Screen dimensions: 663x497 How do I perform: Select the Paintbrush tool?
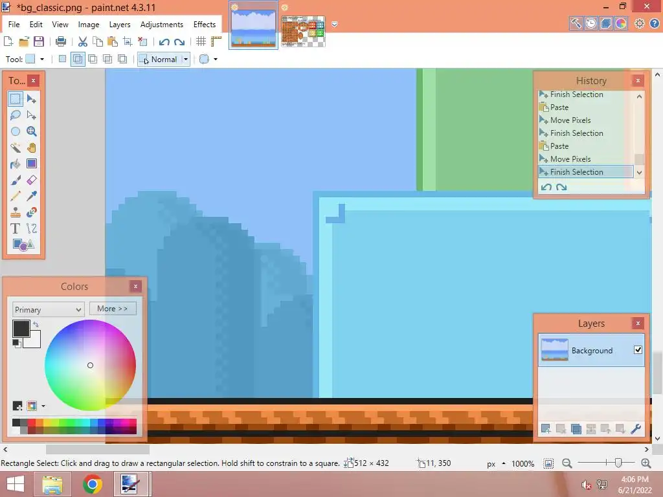coord(16,180)
